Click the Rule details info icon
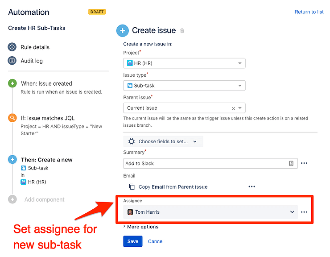This screenshot has width=330, height=257. [x=12, y=47]
